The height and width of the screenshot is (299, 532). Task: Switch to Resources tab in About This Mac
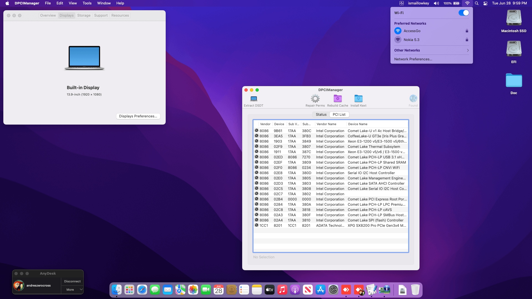pyautogui.click(x=120, y=16)
